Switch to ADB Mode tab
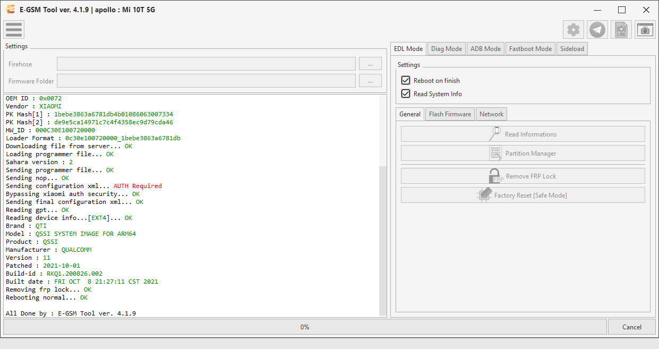The width and height of the screenshot is (659, 349). pyautogui.click(x=486, y=49)
